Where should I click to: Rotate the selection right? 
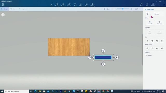pyautogui.click(x=152, y=48)
